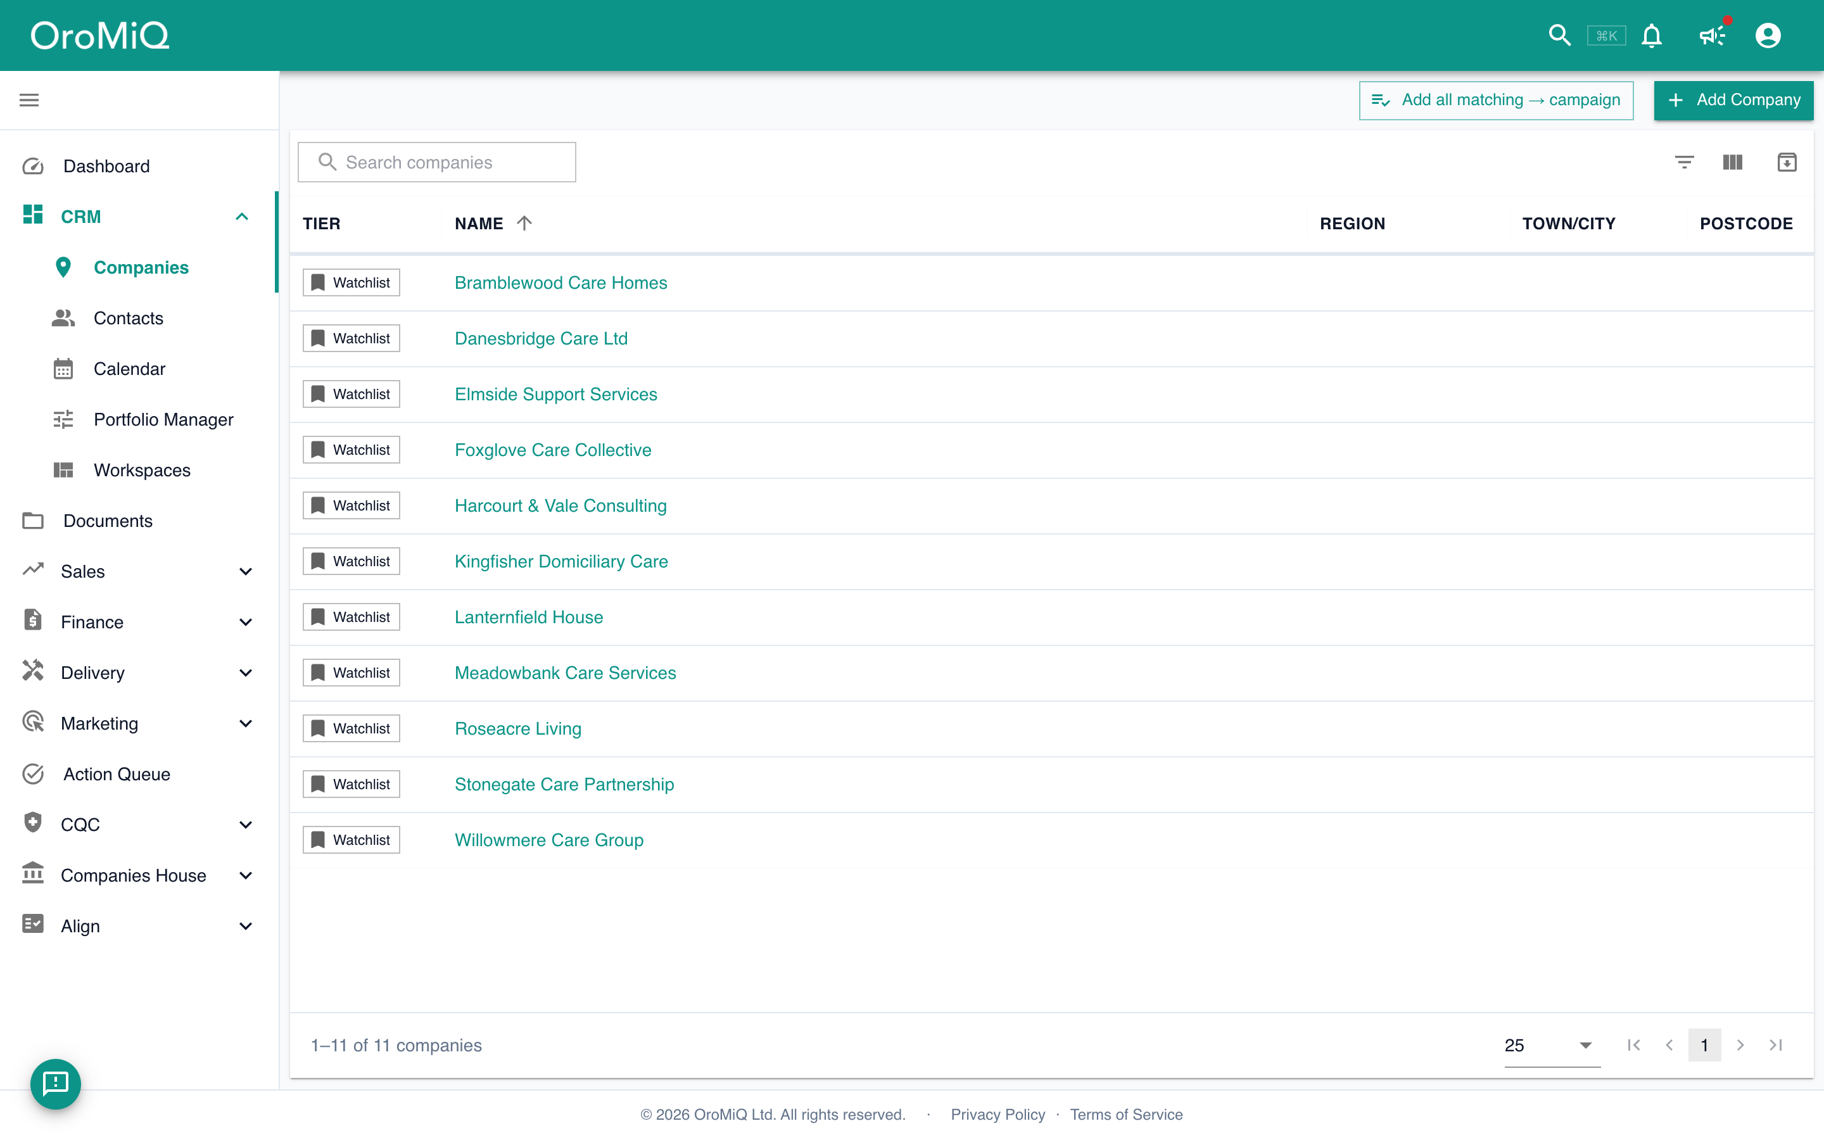
Task: Open Workspaces
Action: tap(142, 470)
